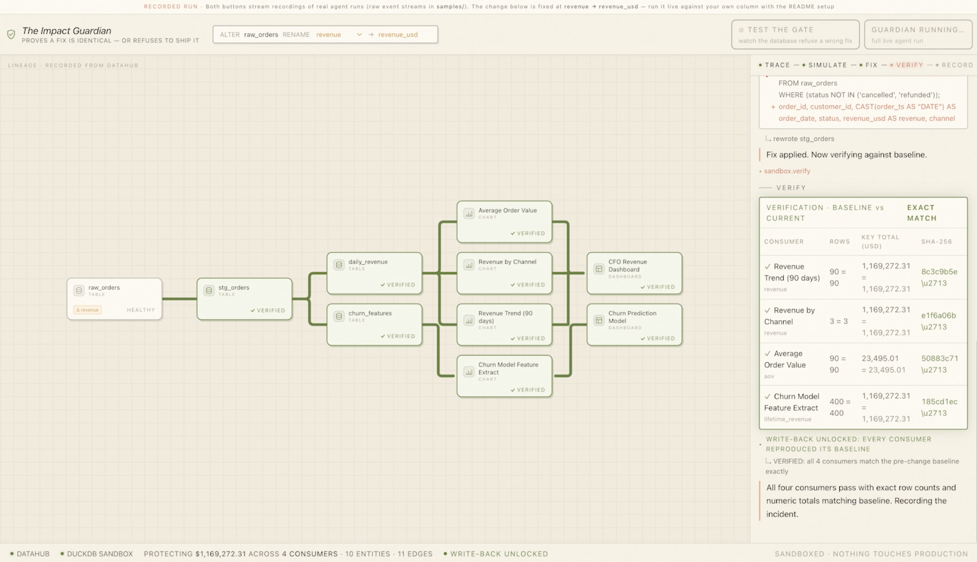Screen dimensions: 977x562
Task: Click the 'rewrote stg_orders' trace line
Action: pyautogui.click(x=803, y=139)
